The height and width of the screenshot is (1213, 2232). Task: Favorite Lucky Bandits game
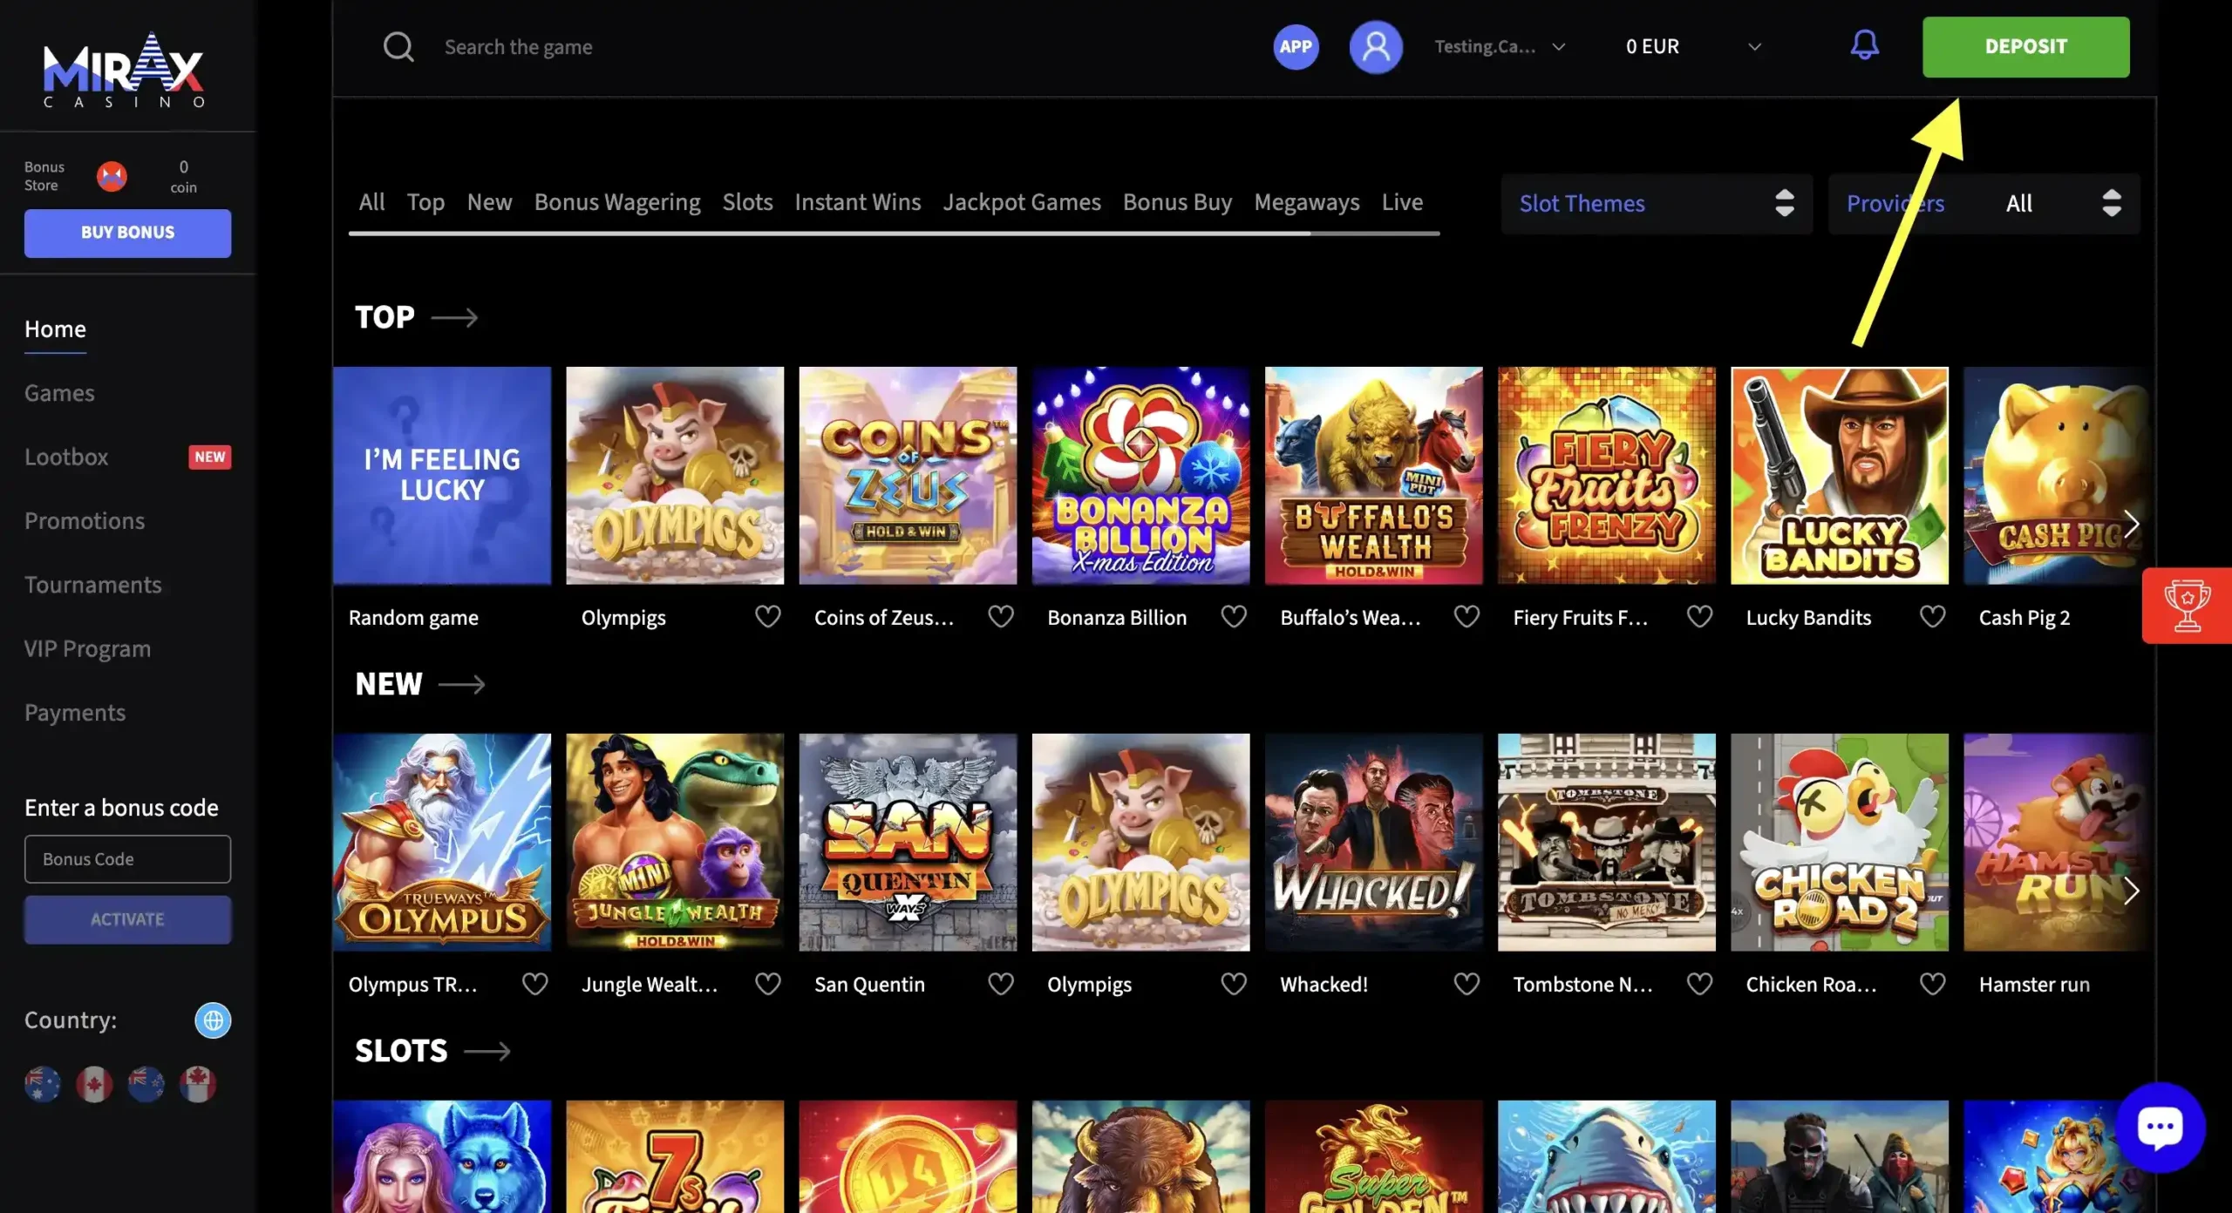[1932, 617]
